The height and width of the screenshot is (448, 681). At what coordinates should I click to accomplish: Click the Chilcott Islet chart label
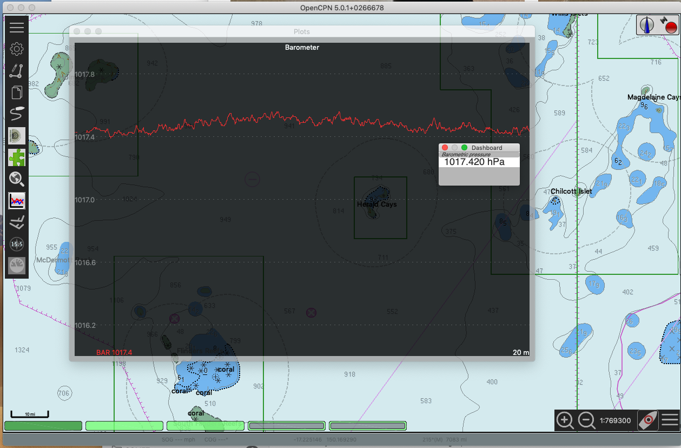tap(571, 192)
